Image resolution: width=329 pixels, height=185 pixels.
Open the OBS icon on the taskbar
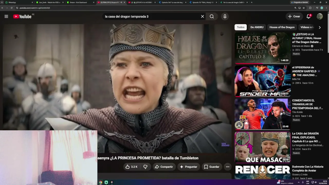click(112, 182)
